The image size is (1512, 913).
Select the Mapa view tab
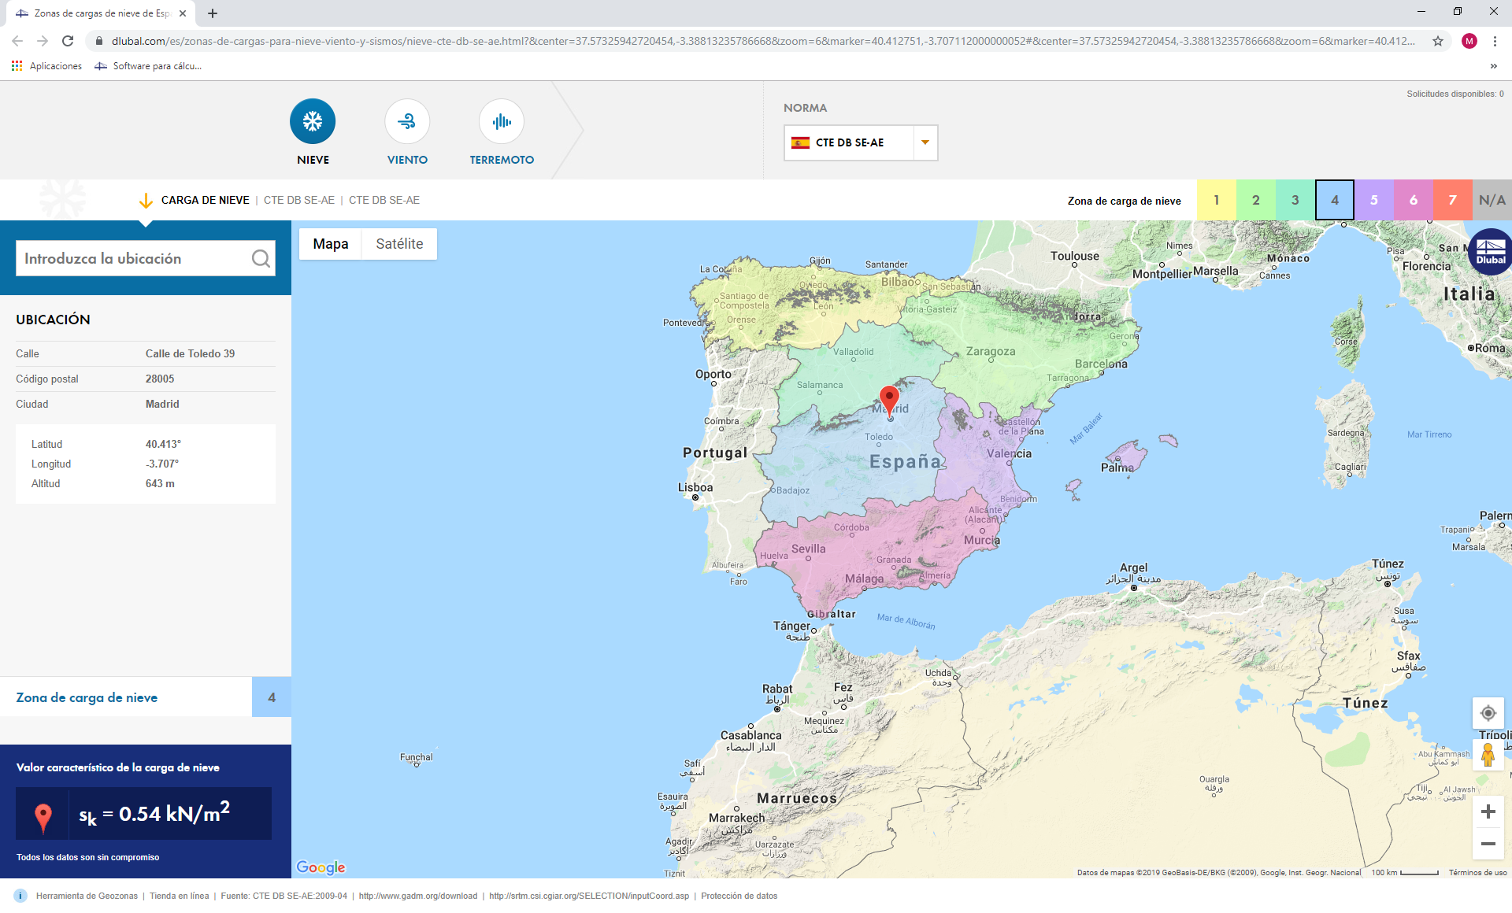pos(330,244)
